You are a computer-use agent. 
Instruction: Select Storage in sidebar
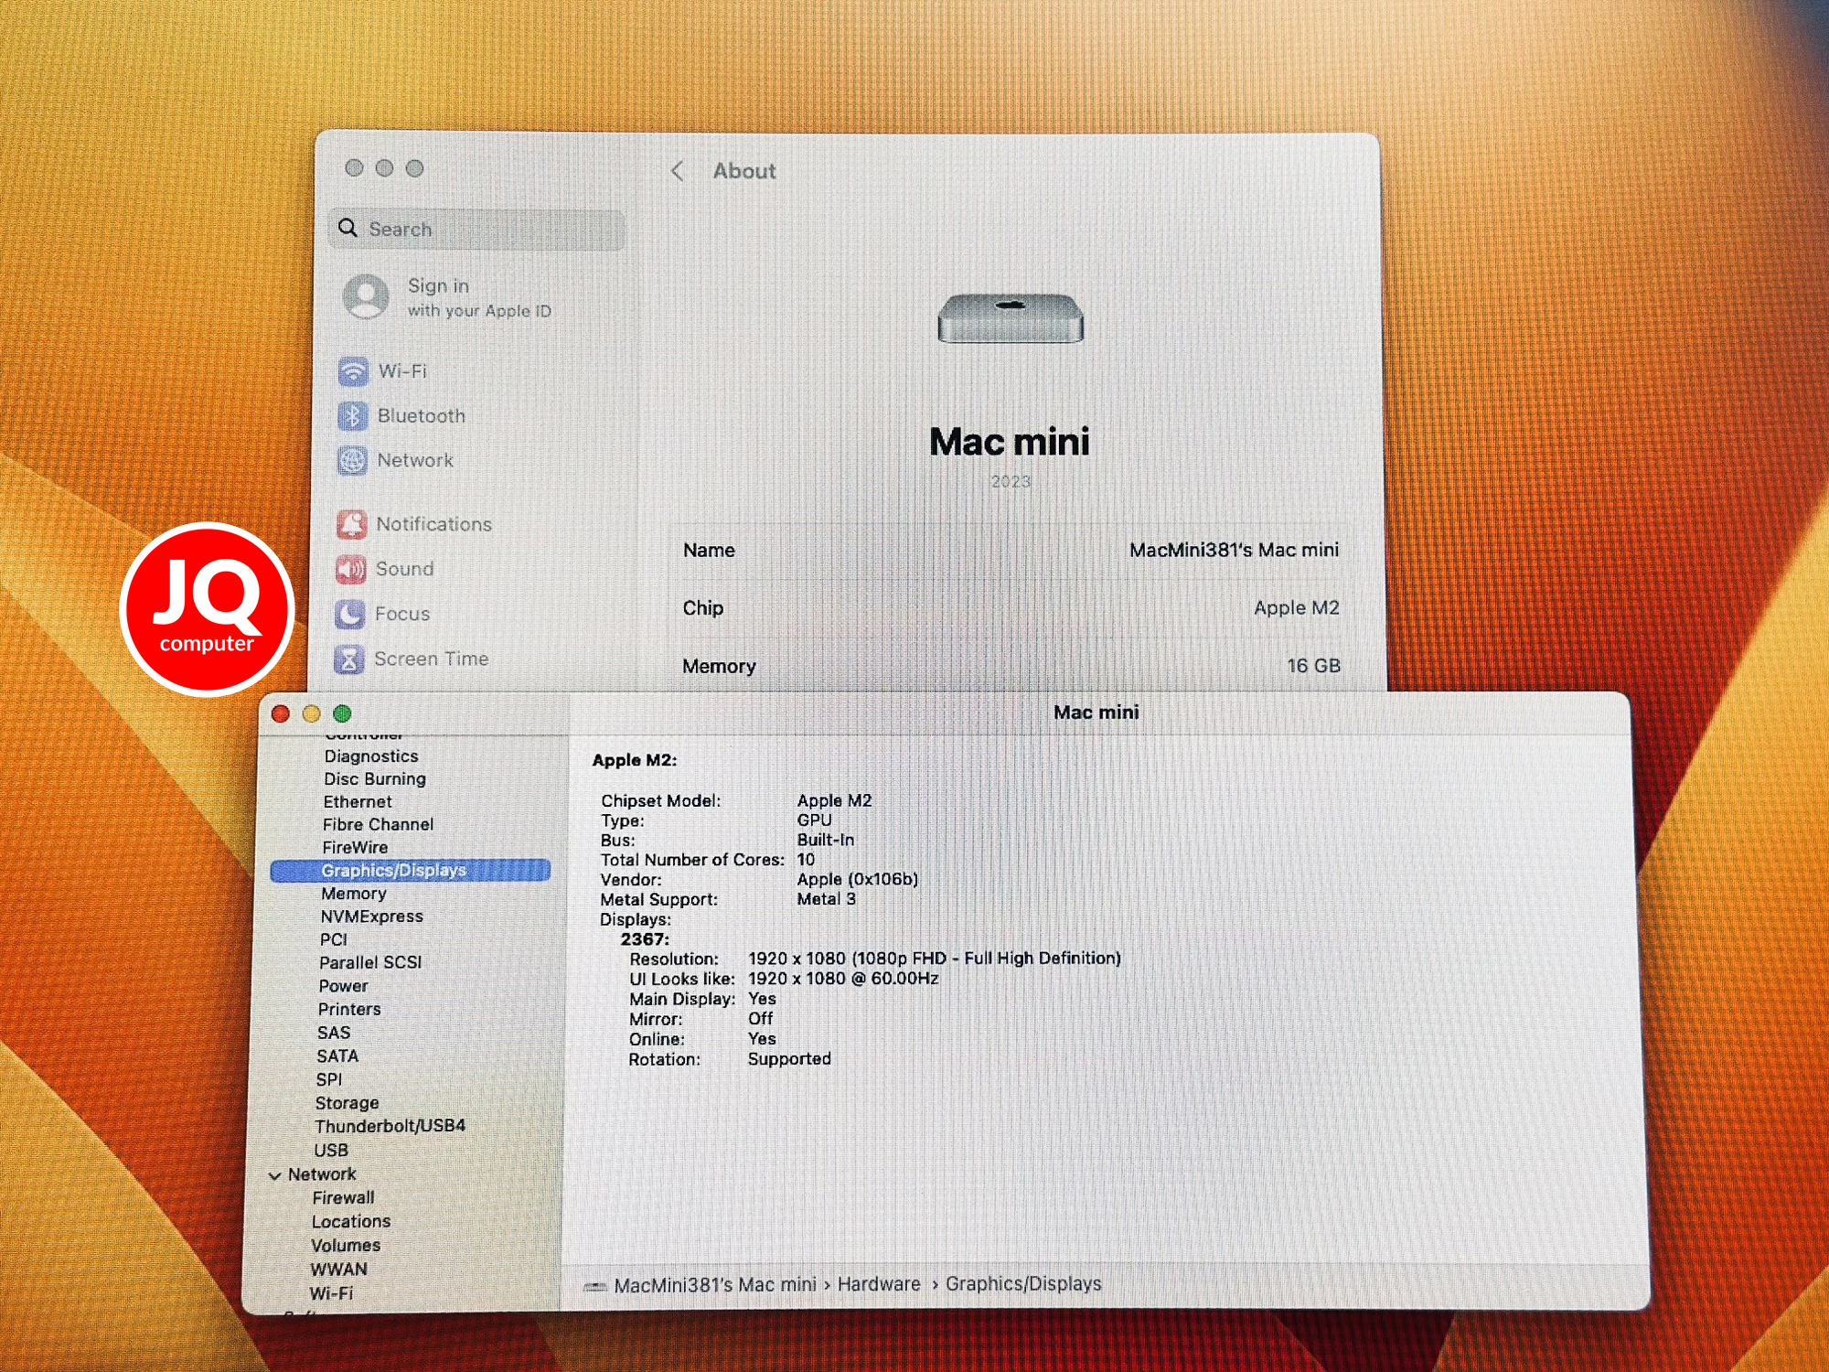(347, 1104)
